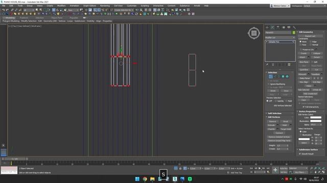Select Polygon sub-object level icon
The image size is (327, 183).
(x=283, y=77)
